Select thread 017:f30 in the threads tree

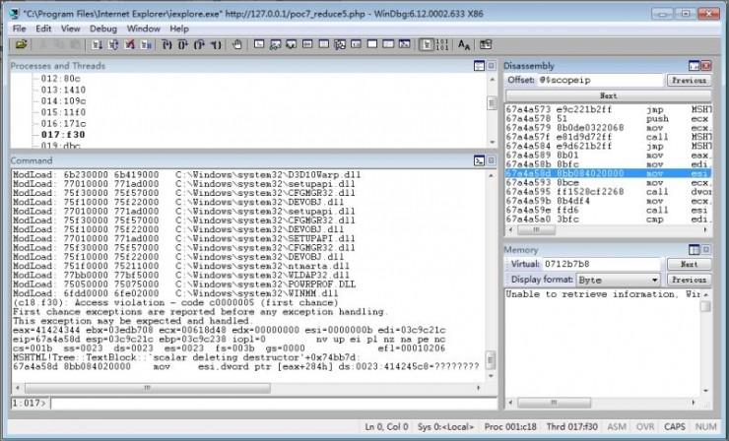[x=63, y=135]
